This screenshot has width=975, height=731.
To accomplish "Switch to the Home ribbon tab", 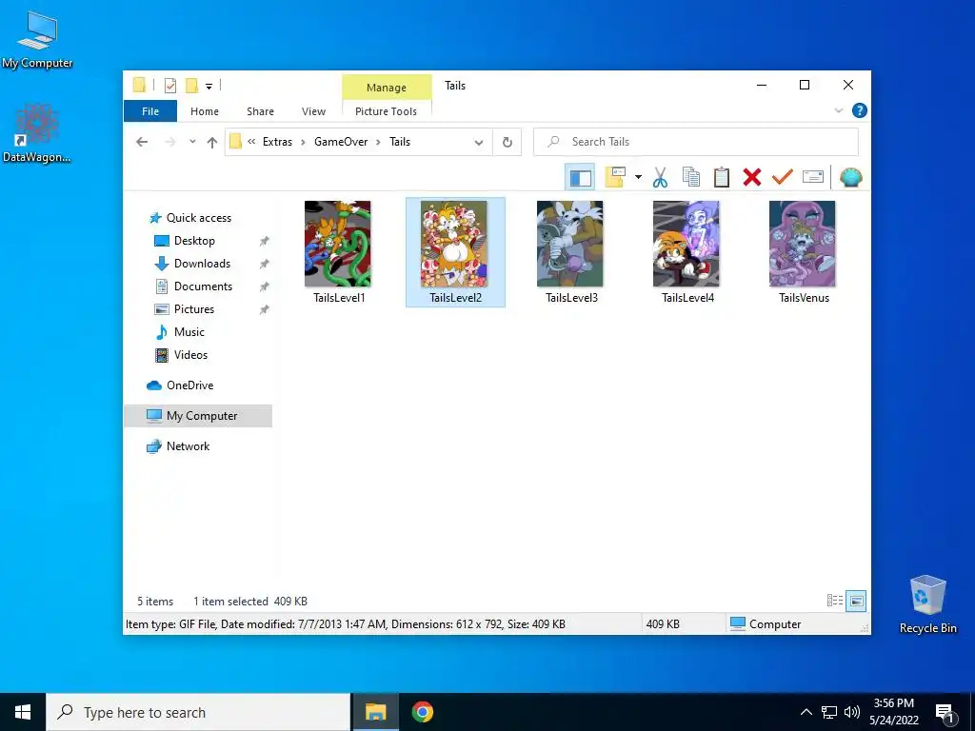I will coord(205,111).
